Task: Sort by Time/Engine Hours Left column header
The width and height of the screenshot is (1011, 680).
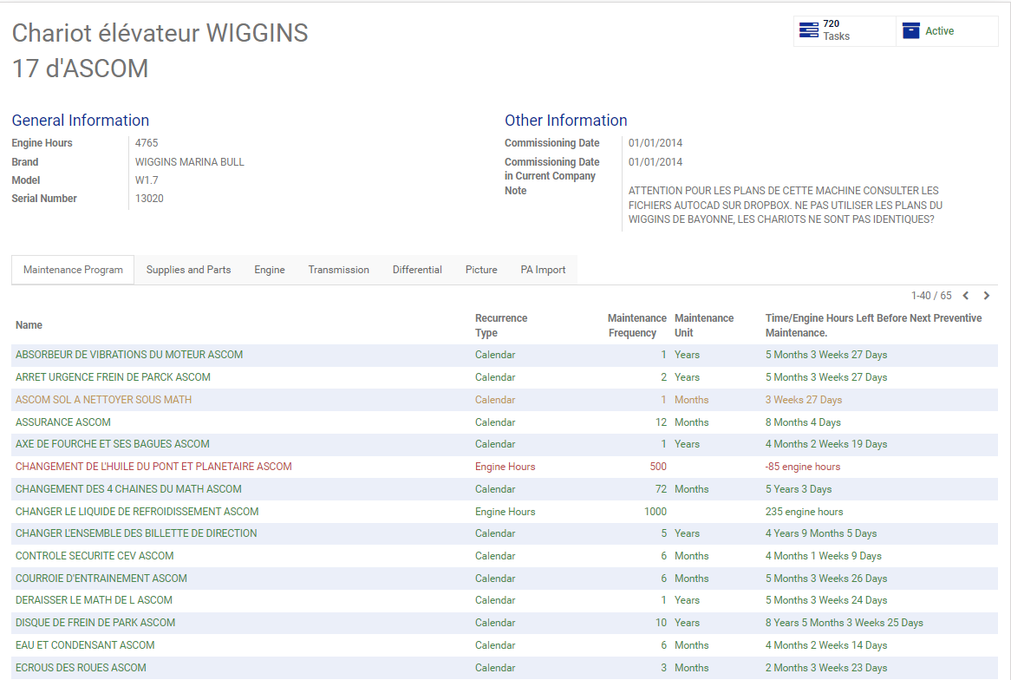Action: click(873, 325)
